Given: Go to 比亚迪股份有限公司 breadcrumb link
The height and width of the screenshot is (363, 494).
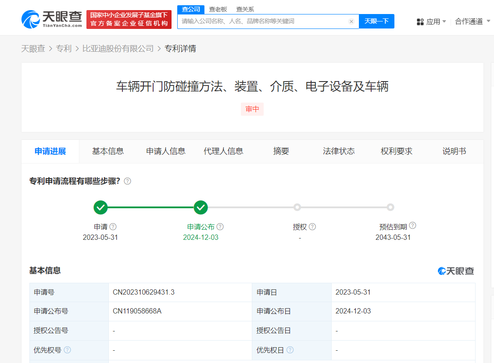Looking at the screenshot, I should click(x=118, y=49).
